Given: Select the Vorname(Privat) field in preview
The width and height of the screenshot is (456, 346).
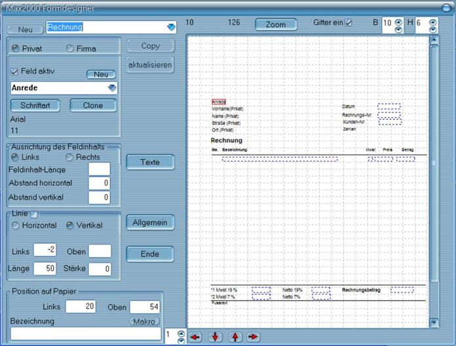Looking at the screenshot, I should click(x=227, y=109).
